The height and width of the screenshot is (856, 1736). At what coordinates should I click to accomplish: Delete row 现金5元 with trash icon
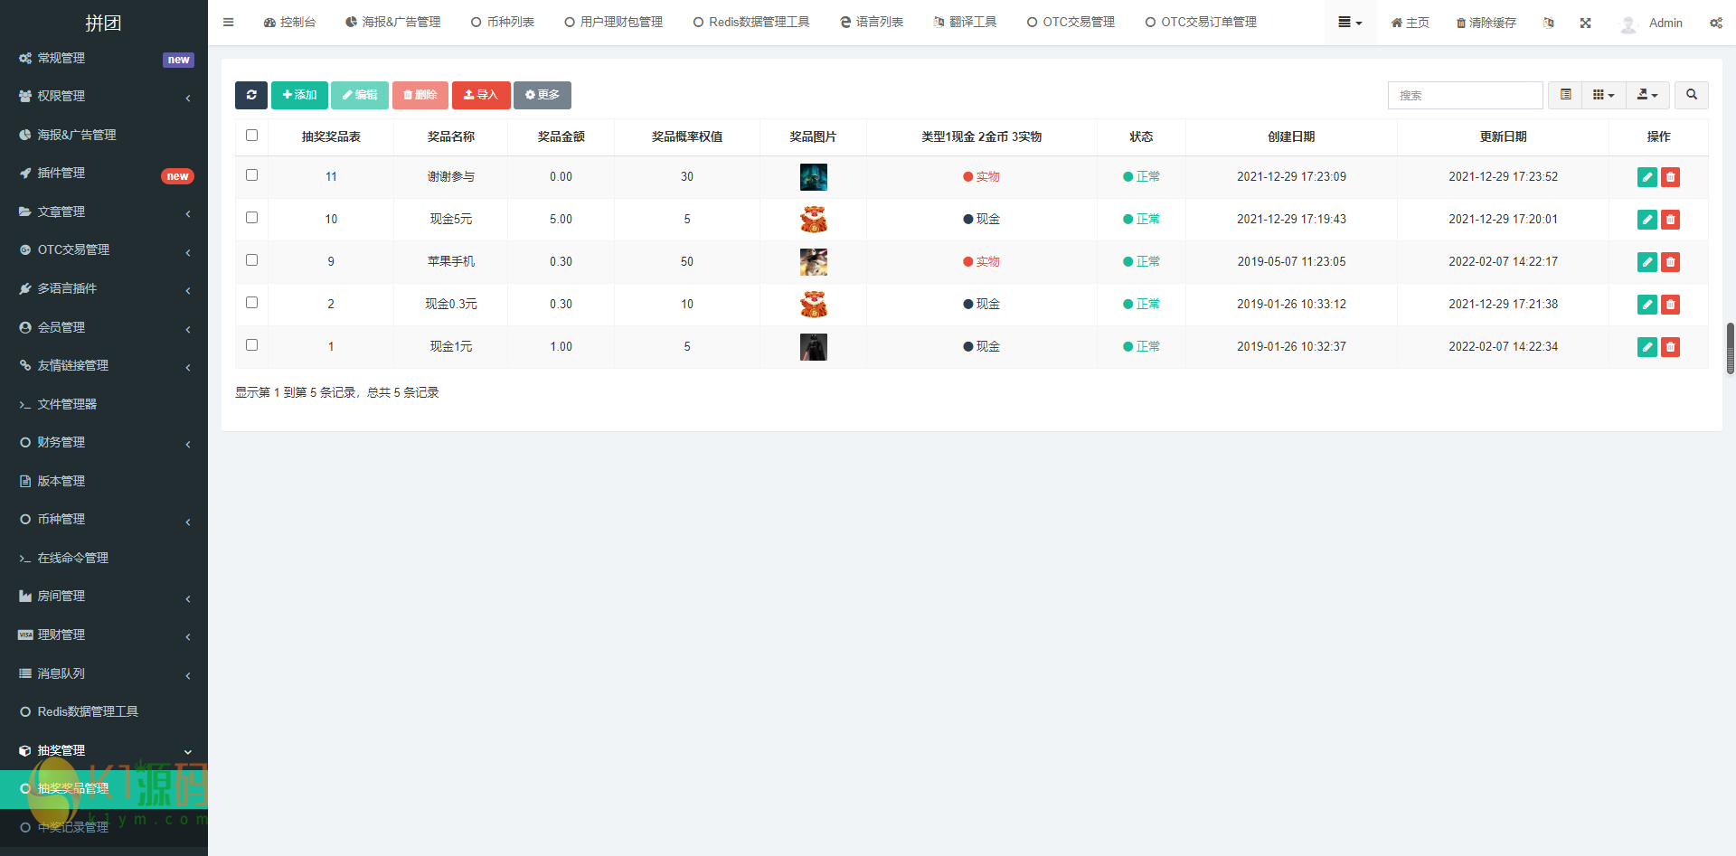1671,220
